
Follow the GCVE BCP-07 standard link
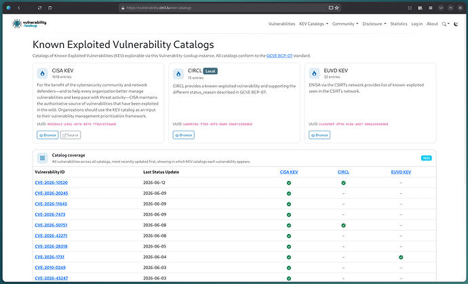tap(279, 55)
